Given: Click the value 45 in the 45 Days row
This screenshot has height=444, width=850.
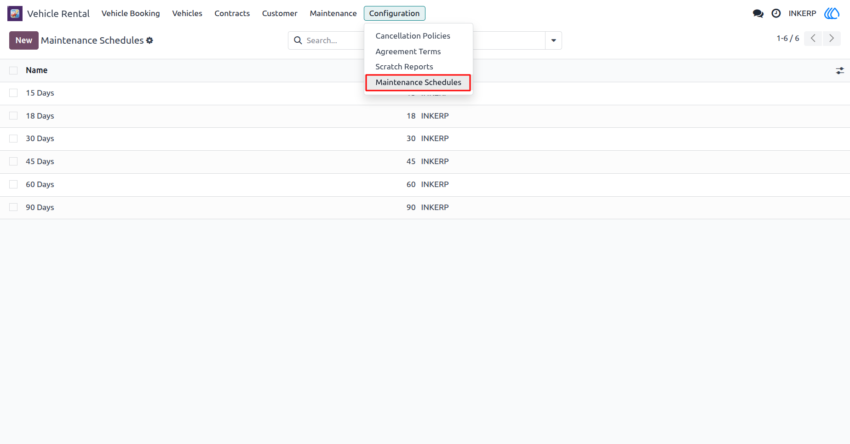Looking at the screenshot, I should coord(411,161).
